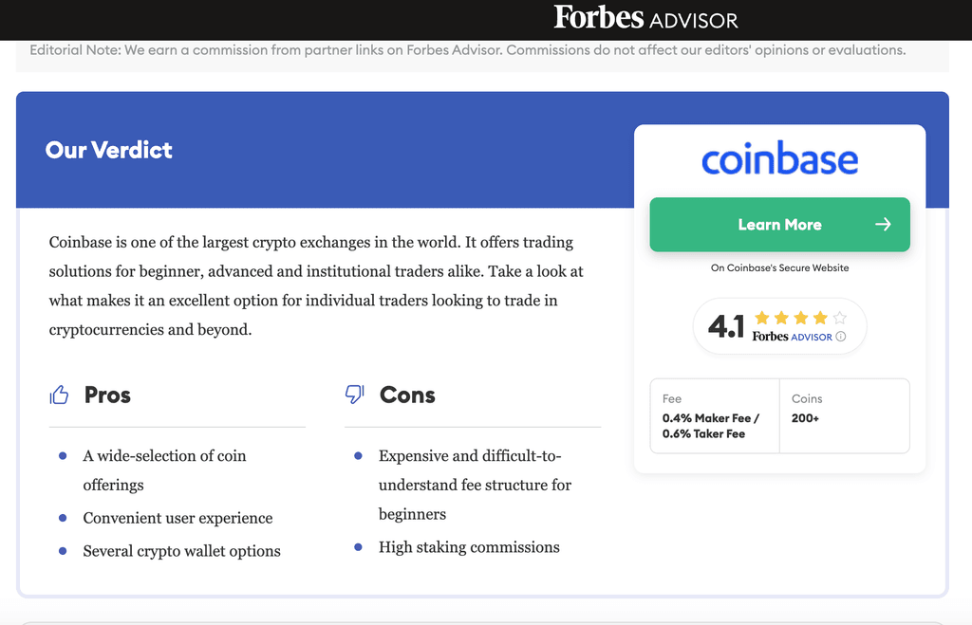
Task: Click the fourth gold star in rating
Action: click(822, 319)
